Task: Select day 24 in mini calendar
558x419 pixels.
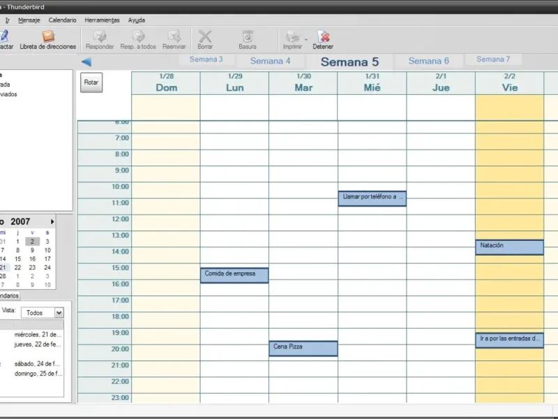Action: [x=47, y=267]
